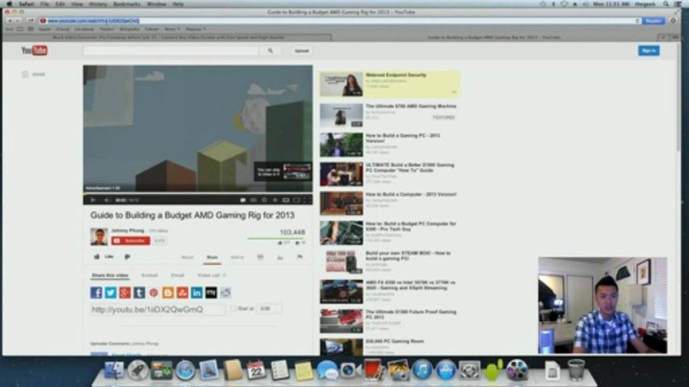Open 'Build your own STEAM BOX' video link

(x=408, y=256)
